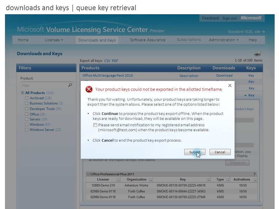Check the Windows filter
Viewport: 279px width, 209px height.
pos(26,125)
